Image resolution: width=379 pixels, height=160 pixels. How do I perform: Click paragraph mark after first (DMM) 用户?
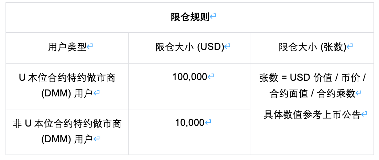tap(96, 93)
